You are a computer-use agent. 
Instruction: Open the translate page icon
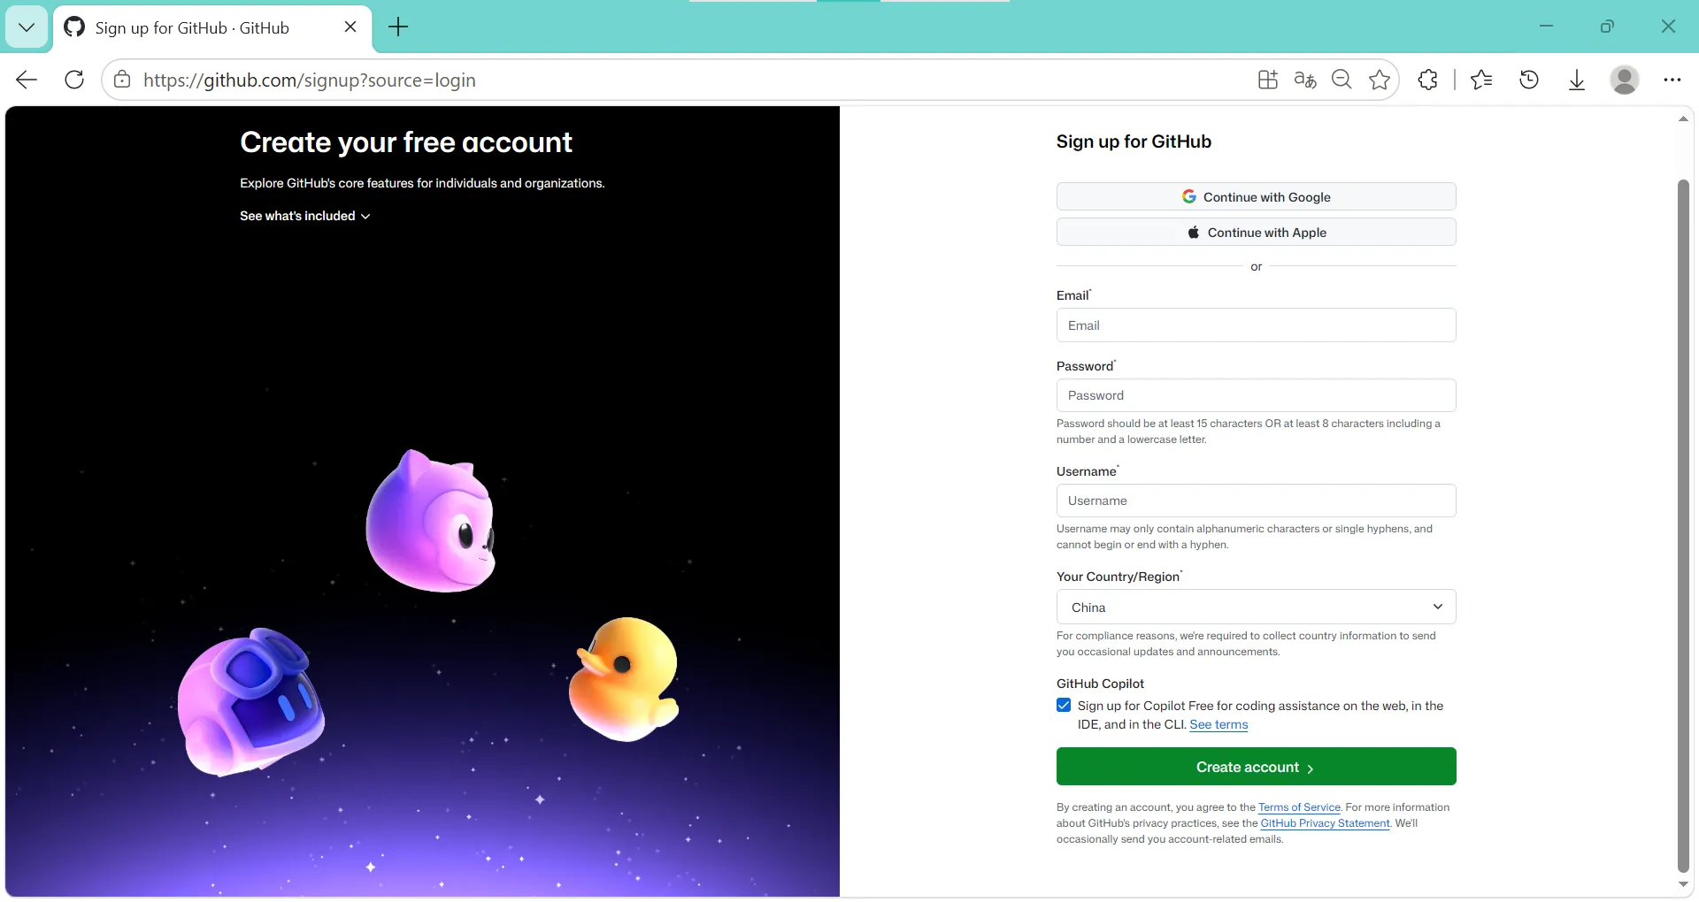[1304, 80]
